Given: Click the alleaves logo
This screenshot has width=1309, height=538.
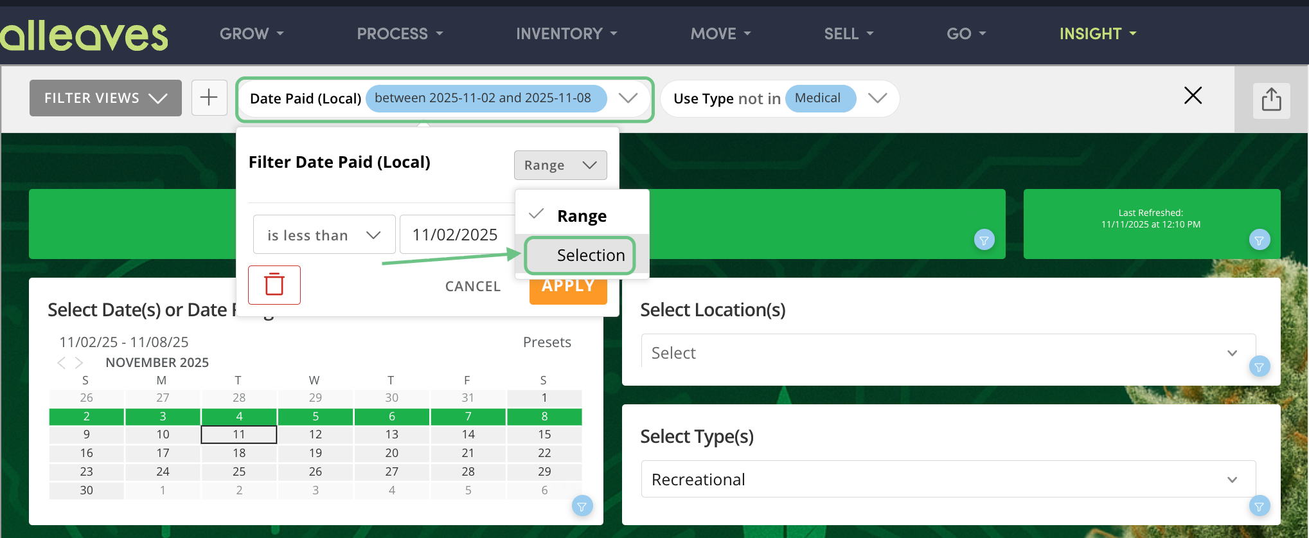Looking at the screenshot, I should pos(84,35).
